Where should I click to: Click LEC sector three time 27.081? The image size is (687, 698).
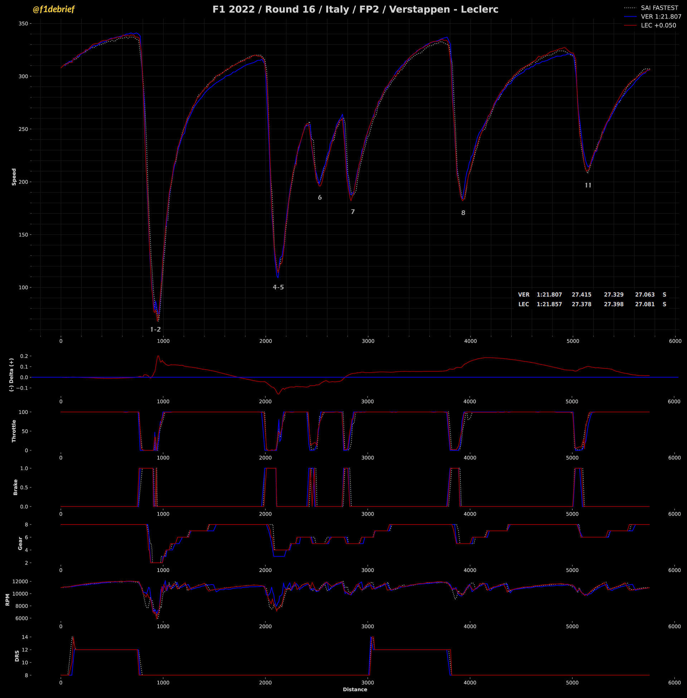pos(645,304)
